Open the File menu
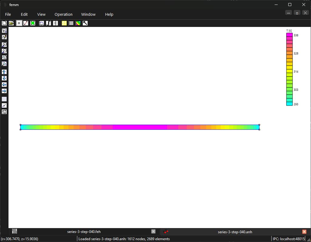The width and height of the screenshot is (311, 242). [8, 15]
